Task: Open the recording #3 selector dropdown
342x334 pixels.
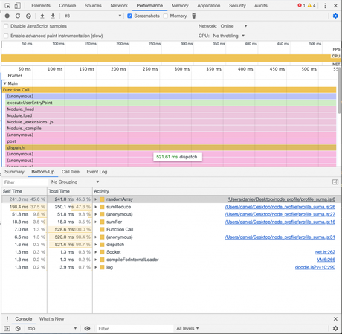Action: (x=93, y=16)
